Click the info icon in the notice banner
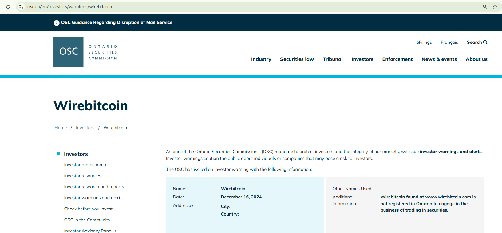The height and width of the screenshot is (233, 502). 57,23
